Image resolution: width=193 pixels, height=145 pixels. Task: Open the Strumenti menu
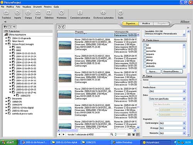37,7
